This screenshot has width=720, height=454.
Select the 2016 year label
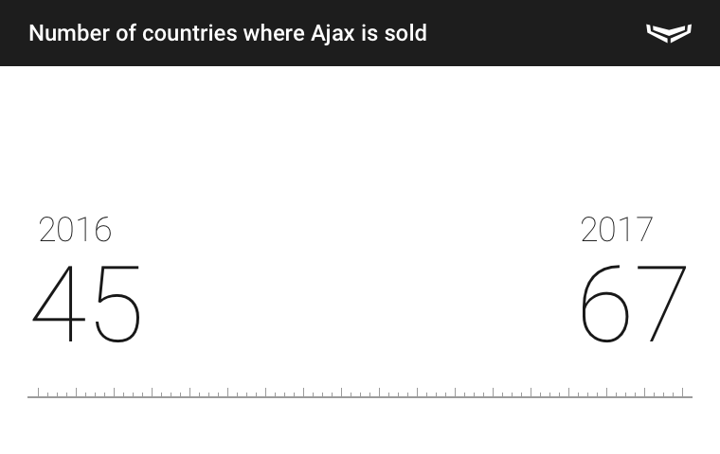coord(75,230)
